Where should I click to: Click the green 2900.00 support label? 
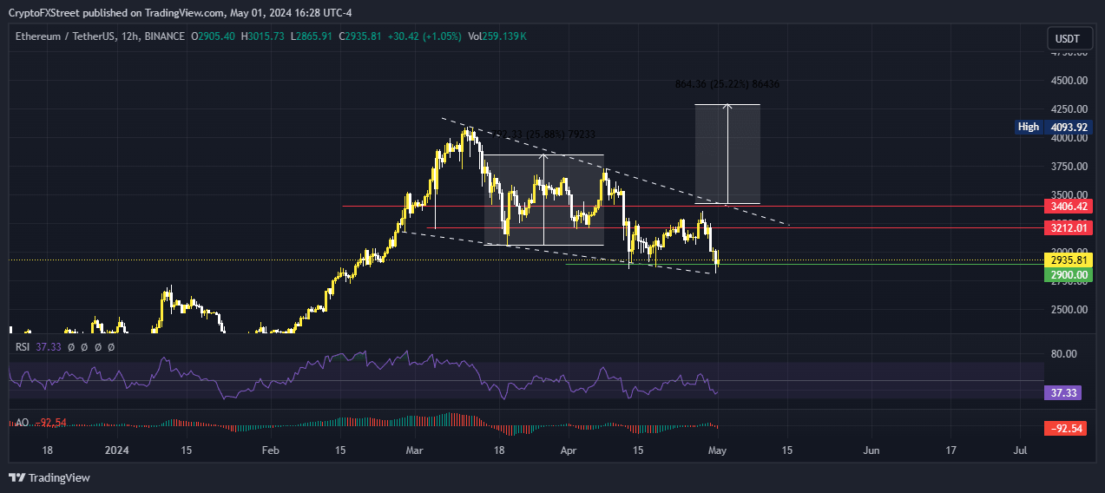pyautogui.click(x=1069, y=274)
